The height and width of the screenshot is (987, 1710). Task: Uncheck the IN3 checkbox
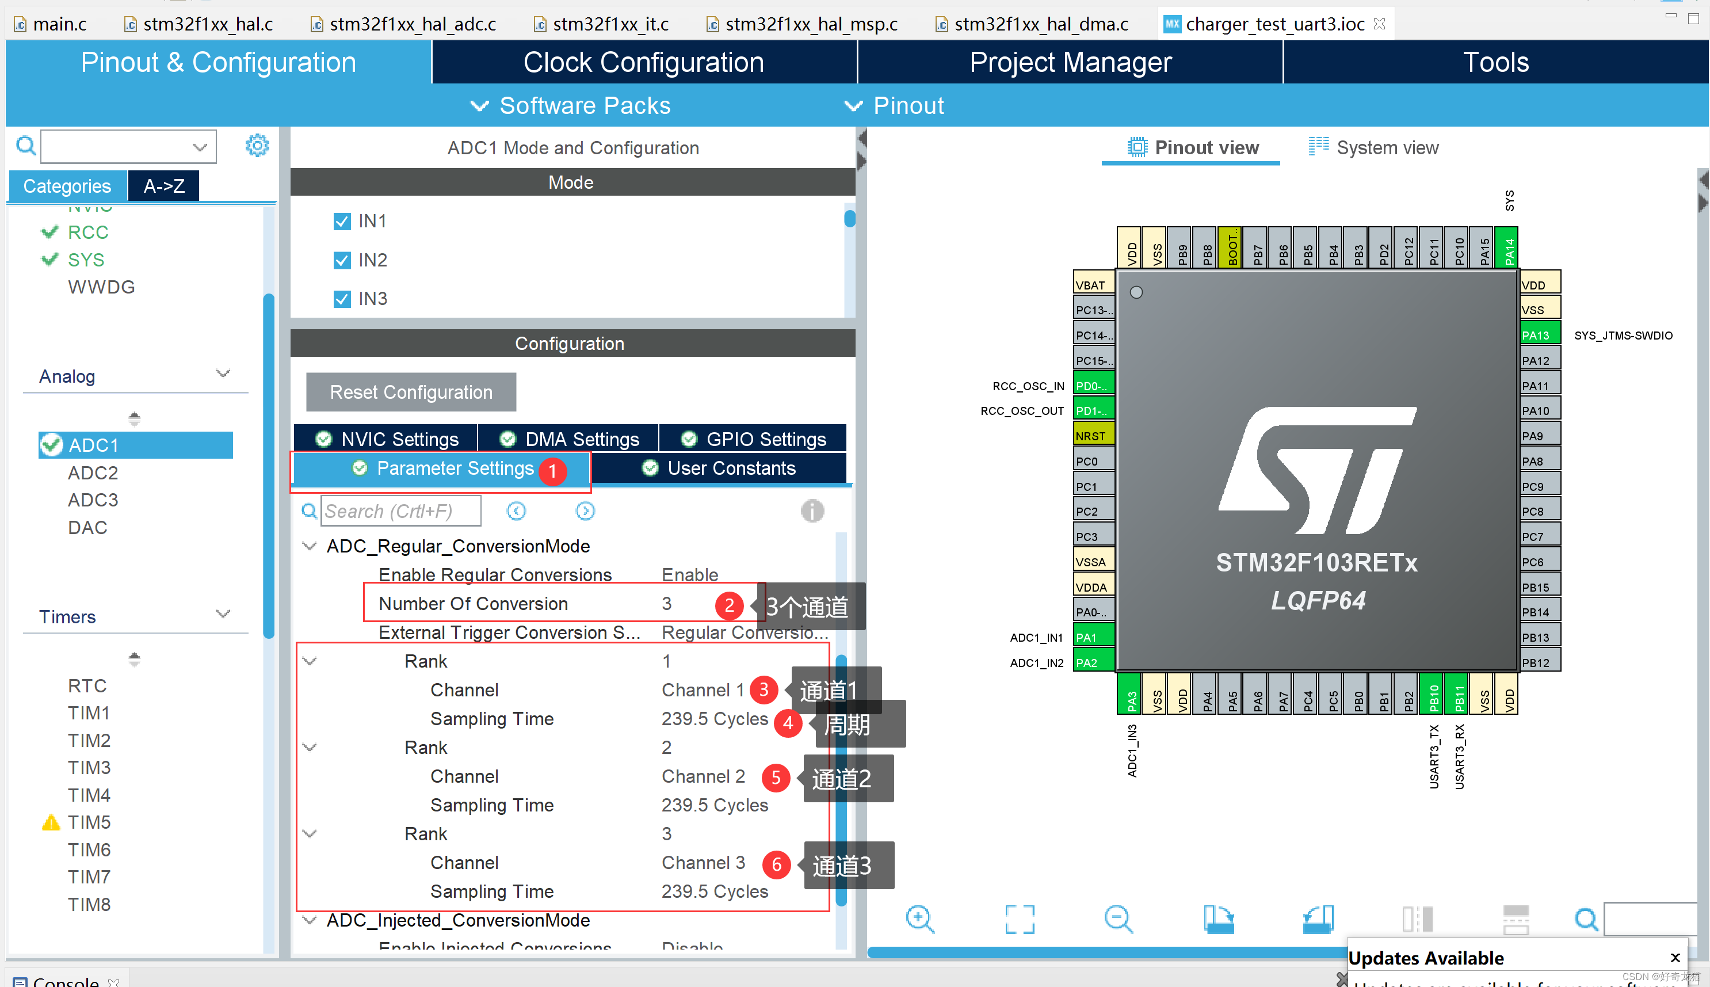pos(342,299)
